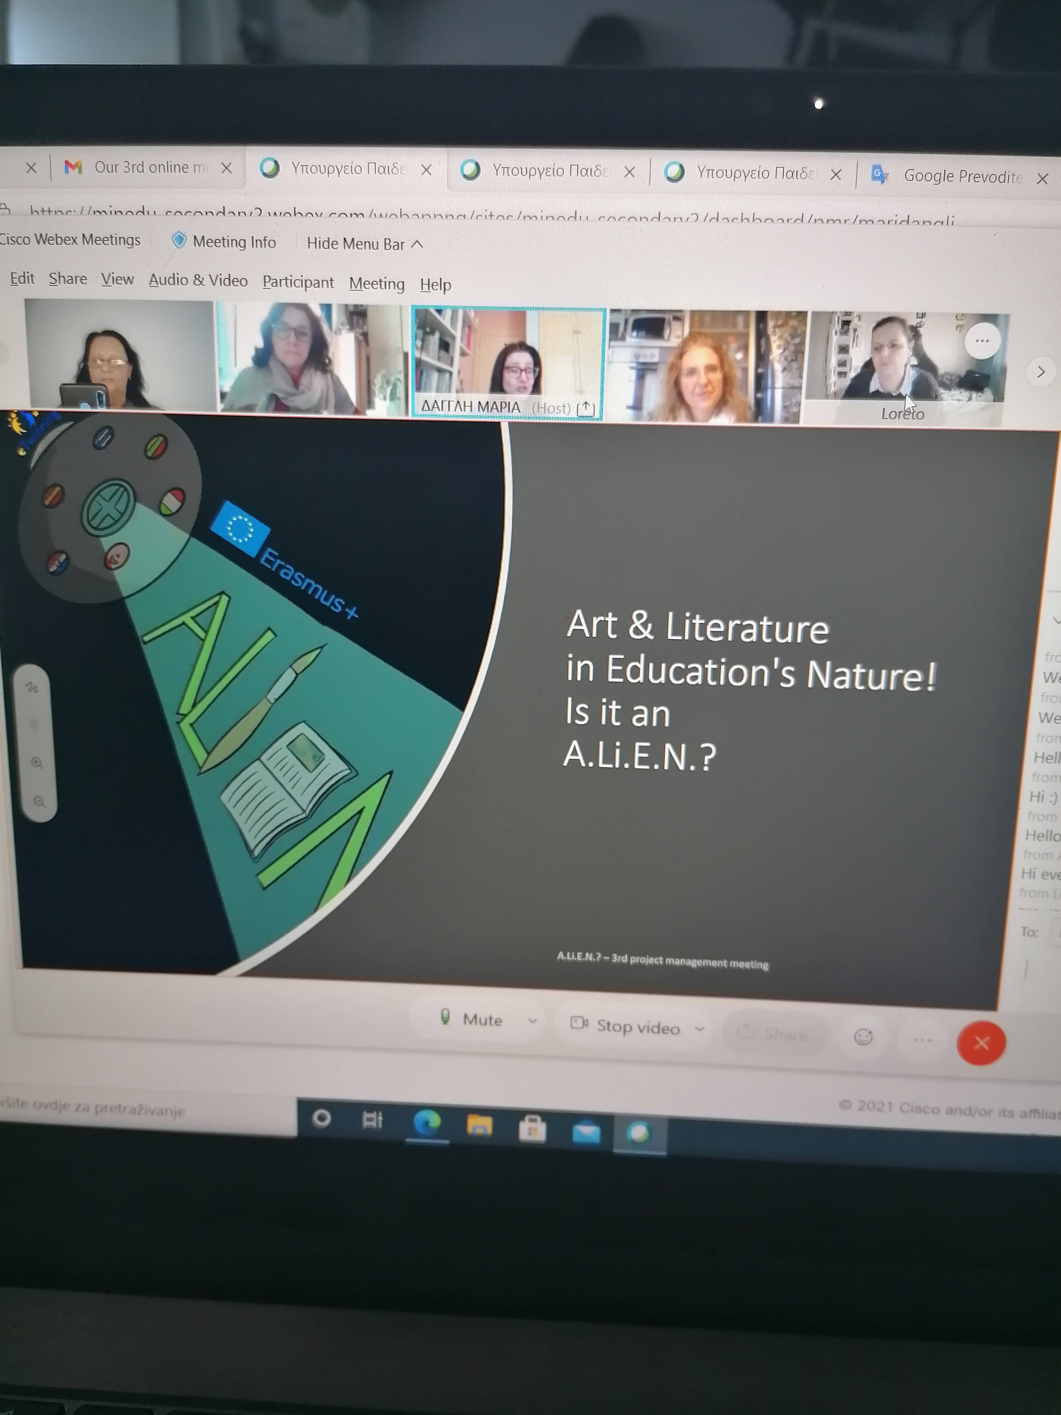Click the Windows taskbar search box
Image resolution: width=1061 pixels, height=1415 pixels.
point(147,1109)
